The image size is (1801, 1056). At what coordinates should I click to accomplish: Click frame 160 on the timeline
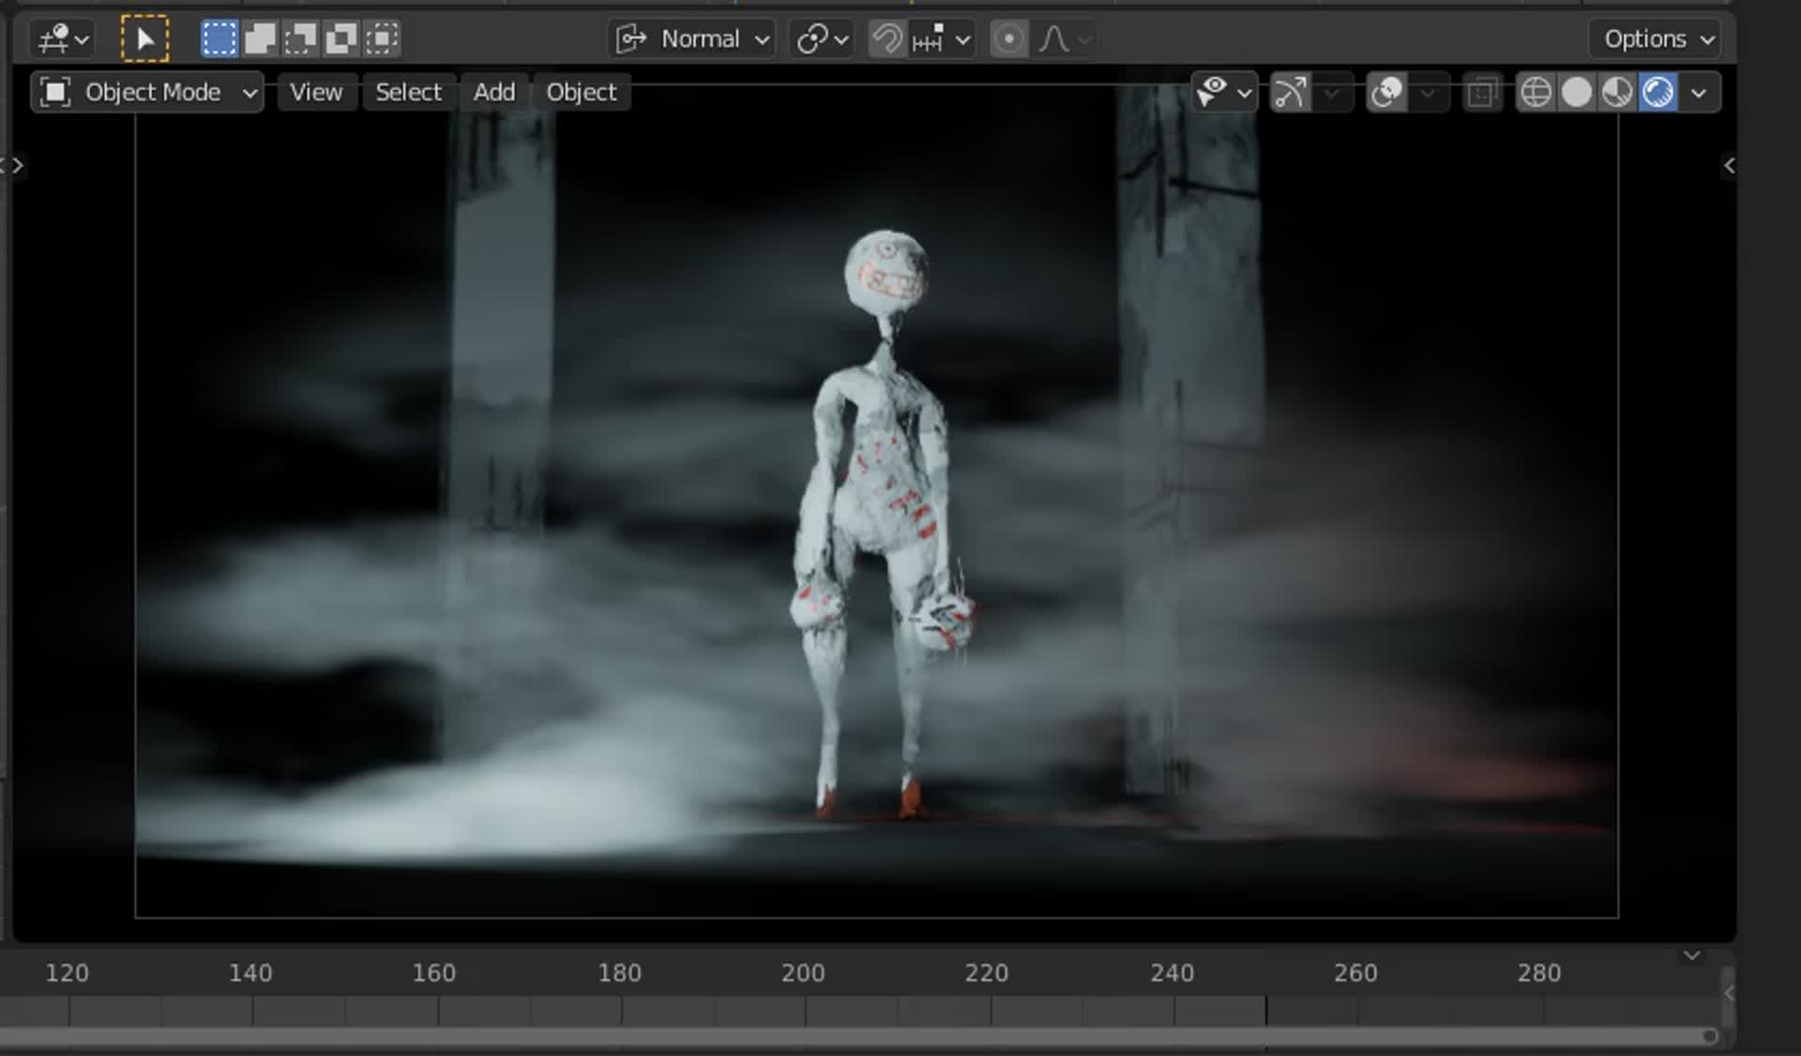pyautogui.click(x=434, y=973)
